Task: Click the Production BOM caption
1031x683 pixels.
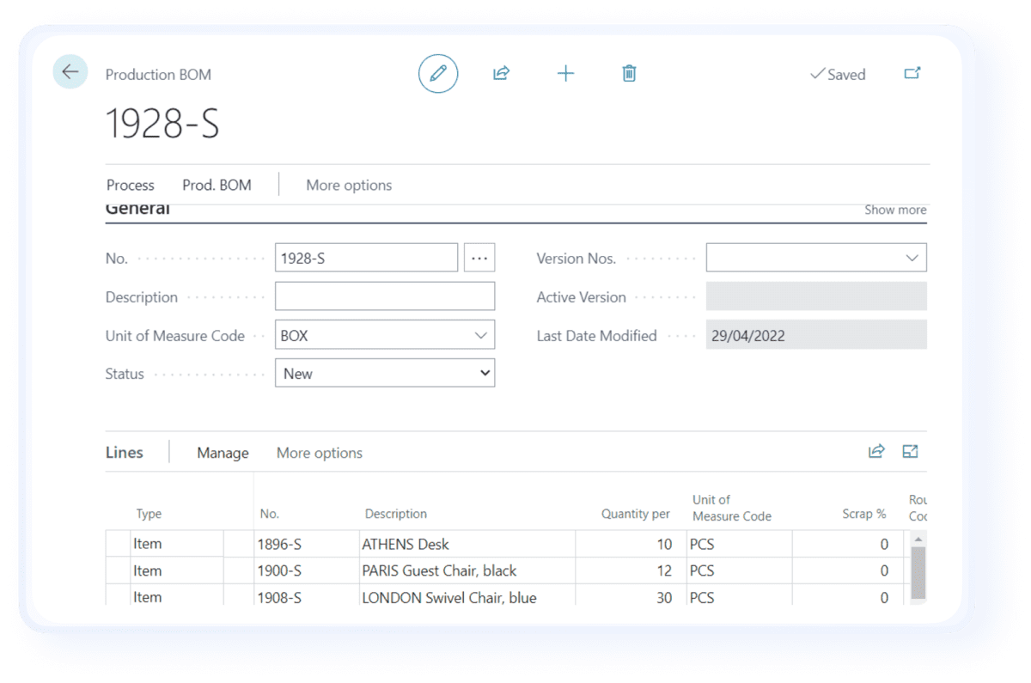Action: pyautogui.click(x=158, y=75)
